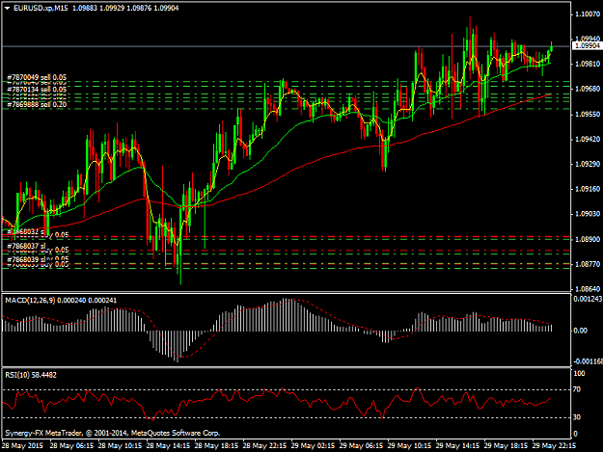This screenshot has width=603, height=452.
Task: Click the 1.09030 price scale value
Action: click(588, 214)
